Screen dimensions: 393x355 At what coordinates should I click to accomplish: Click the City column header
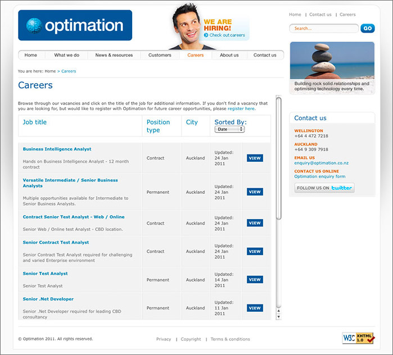(192, 122)
